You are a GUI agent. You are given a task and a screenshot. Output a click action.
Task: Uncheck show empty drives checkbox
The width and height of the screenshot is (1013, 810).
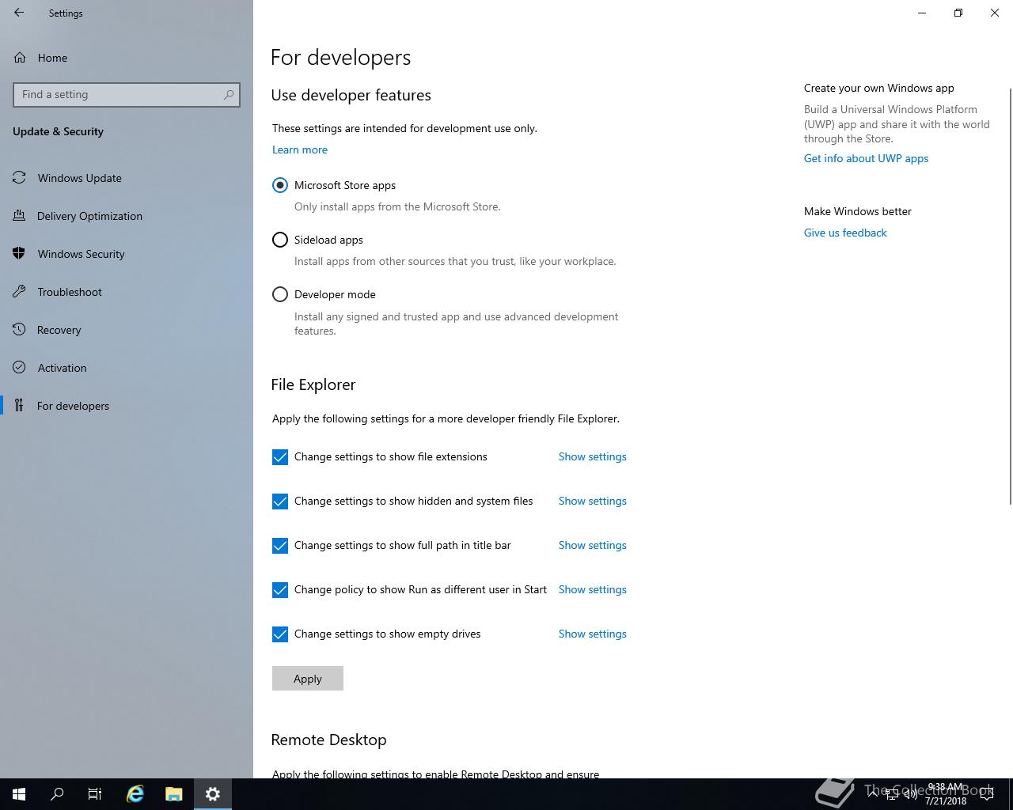click(x=280, y=634)
